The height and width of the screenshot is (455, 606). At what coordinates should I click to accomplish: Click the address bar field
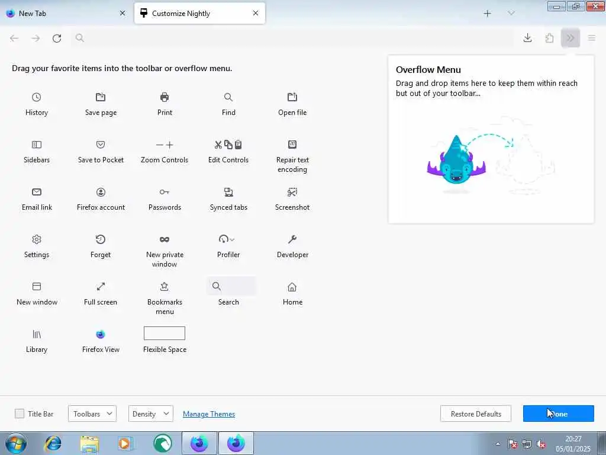click(x=293, y=38)
